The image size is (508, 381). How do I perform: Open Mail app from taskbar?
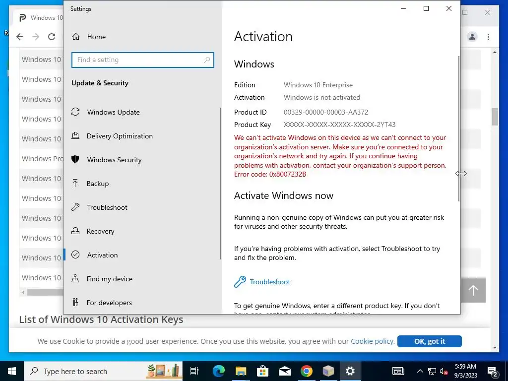click(x=284, y=371)
